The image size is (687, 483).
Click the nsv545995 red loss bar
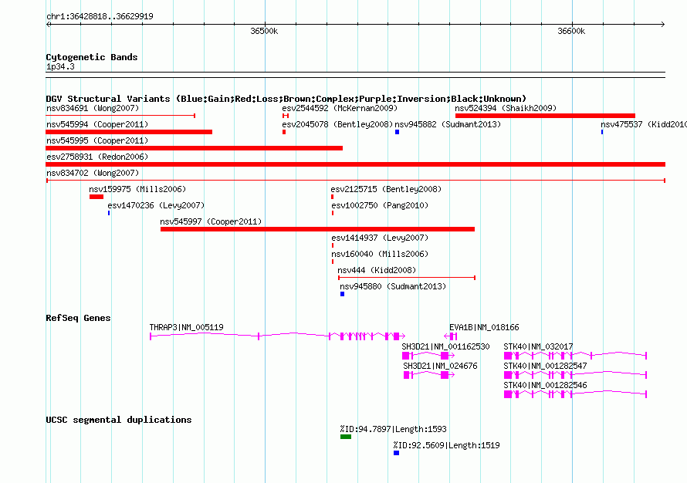coord(194,148)
